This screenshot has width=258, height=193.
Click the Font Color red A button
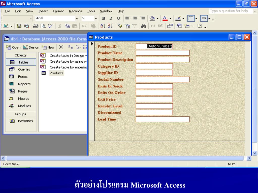coord(165,18)
